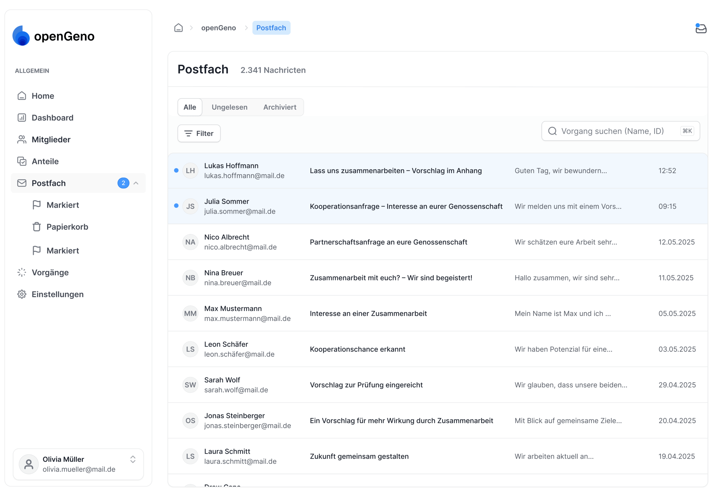The width and height of the screenshot is (724, 496).
Task: Open Papierkorb trash folder
Action: point(67,227)
